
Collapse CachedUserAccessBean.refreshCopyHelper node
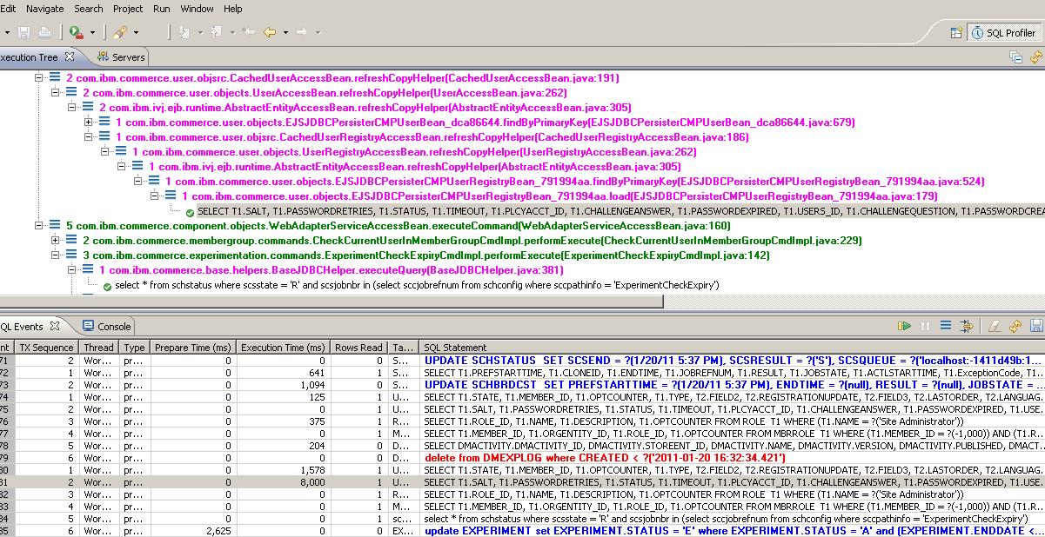(x=39, y=78)
